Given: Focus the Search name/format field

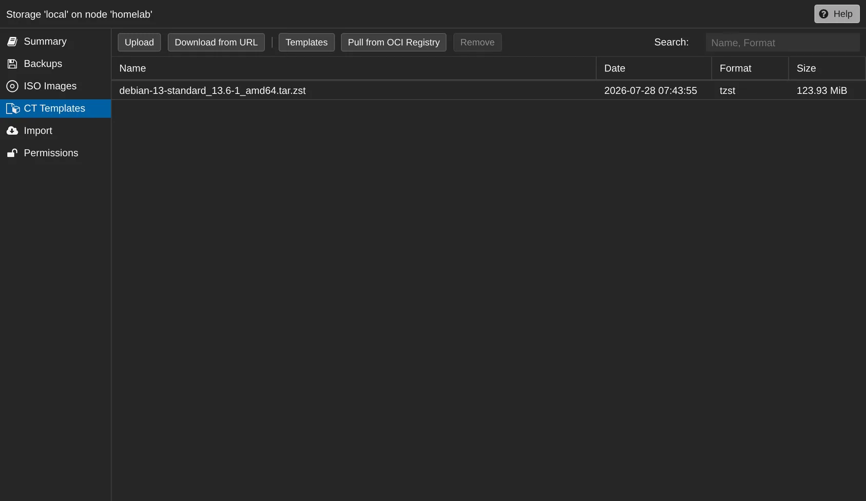Looking at the screenshot, I should tap(782, 43).
